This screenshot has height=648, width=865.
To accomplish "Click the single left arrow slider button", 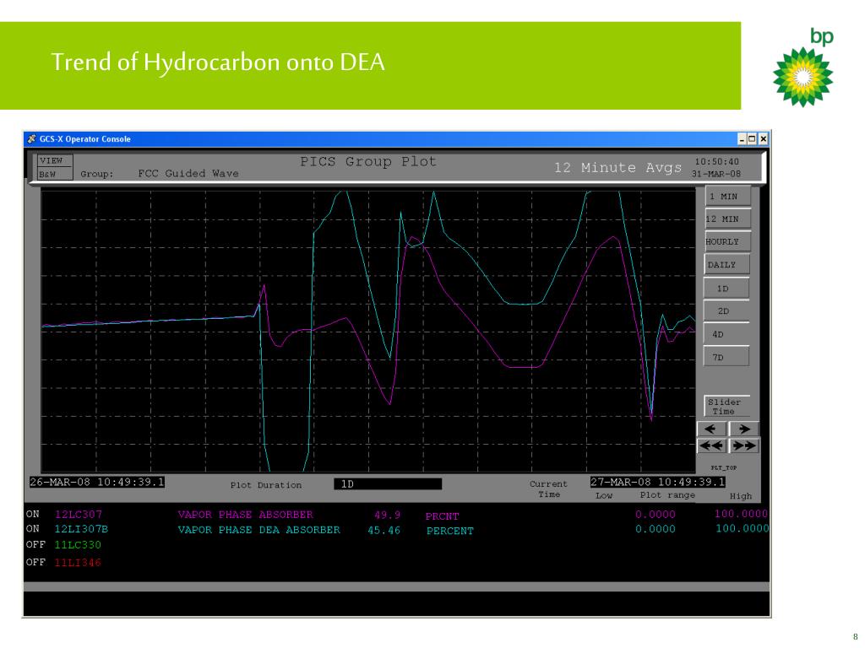I will tap(711, 429).
